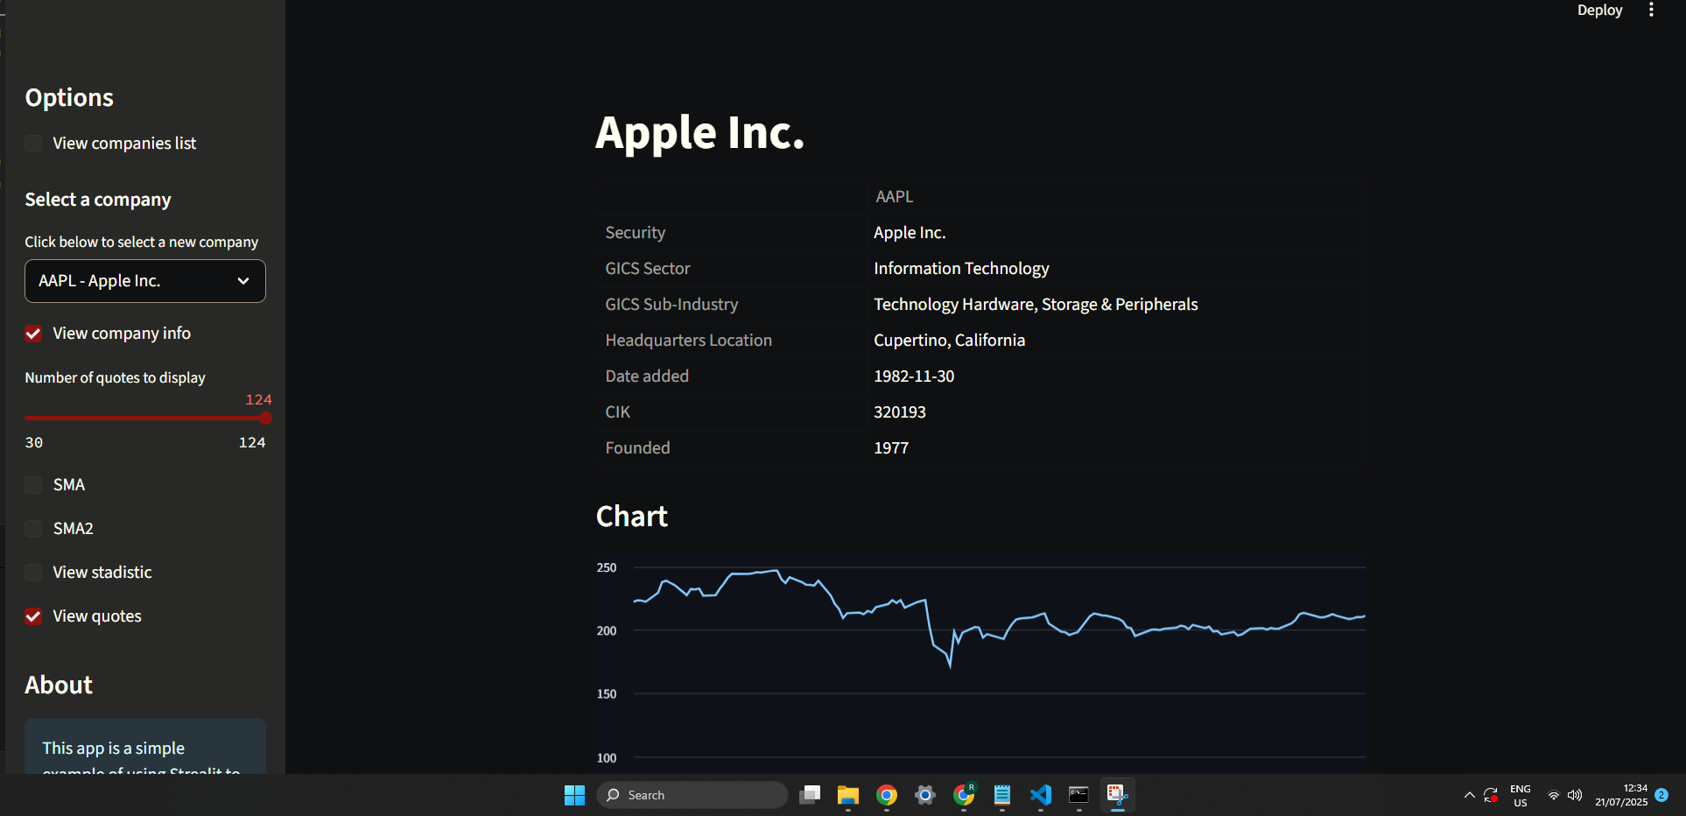Viewport: 1686px width, 816px height.
Task: Open the Windows Start menu
Action: (574, 795)
